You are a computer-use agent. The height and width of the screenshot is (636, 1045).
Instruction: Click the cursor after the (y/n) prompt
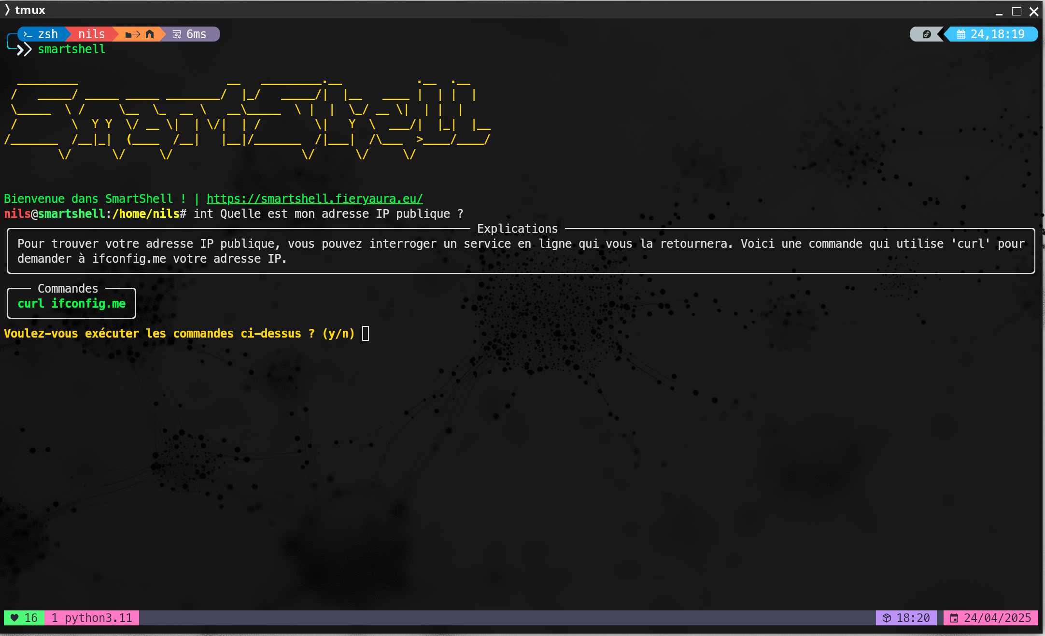point(366,333)
